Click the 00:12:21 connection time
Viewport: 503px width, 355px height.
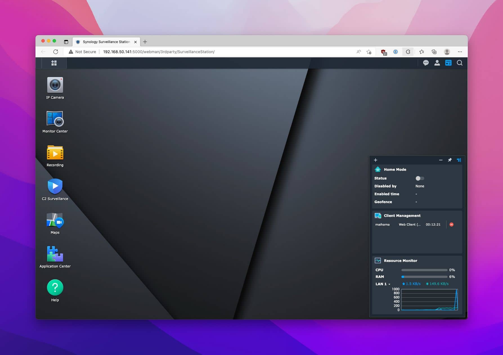coord(433,224)
